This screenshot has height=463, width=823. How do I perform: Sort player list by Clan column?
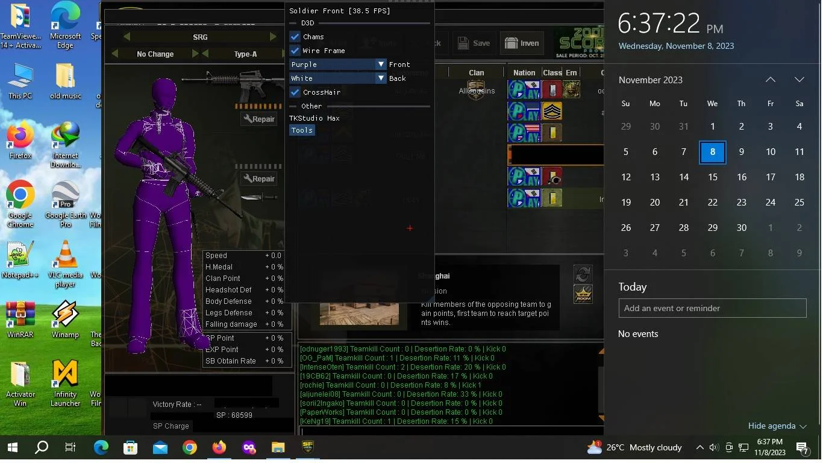pos(477,72)
